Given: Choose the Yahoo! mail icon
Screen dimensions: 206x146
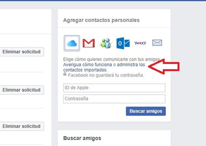Looking at the screenshot, I should tap(140, 43).
